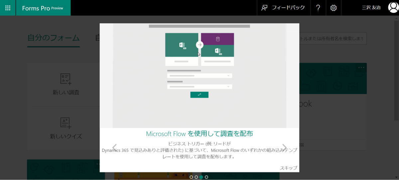Create a 新しい調査 survey
399x180 pixels.
coord(66,85)
